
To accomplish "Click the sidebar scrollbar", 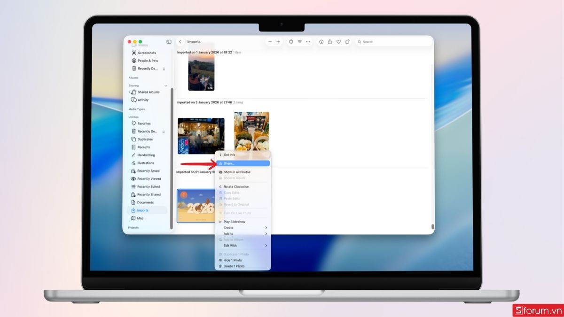I will pyautogui.click(x=172, y=158).
